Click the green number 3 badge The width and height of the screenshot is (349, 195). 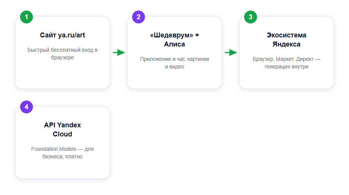pos(251,17)
